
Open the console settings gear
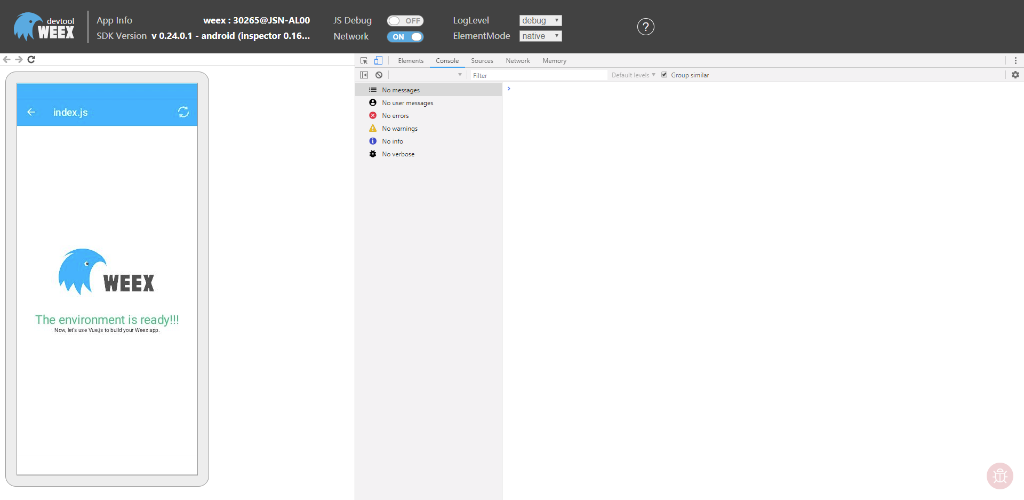[x=1015, y=75]
